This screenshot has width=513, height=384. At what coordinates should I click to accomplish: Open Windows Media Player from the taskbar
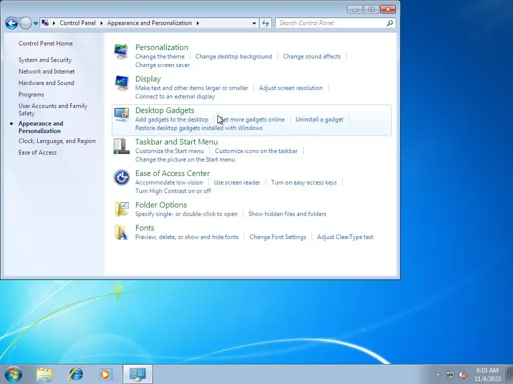pos(105,374)
